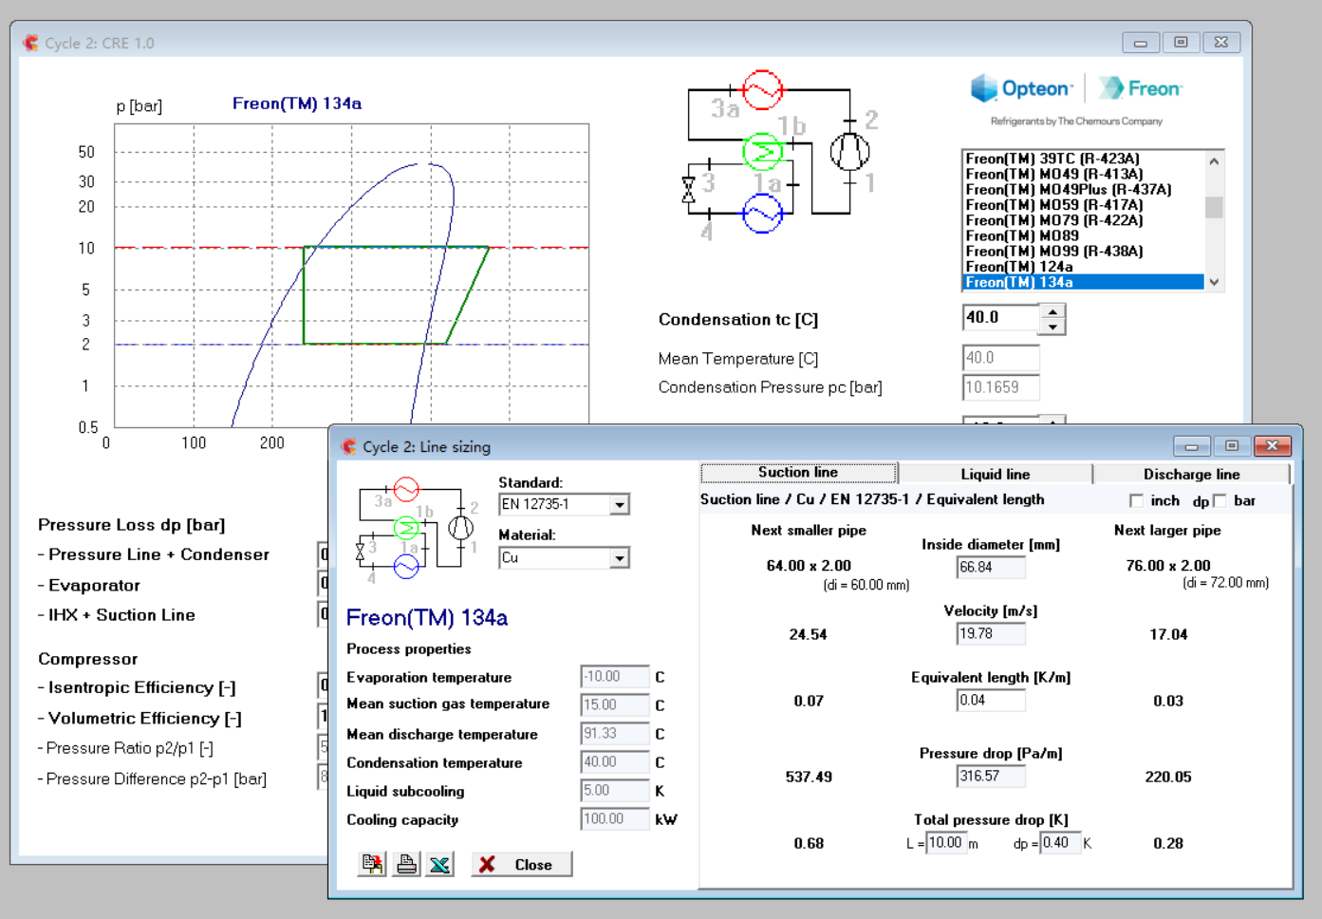The image size is (1322, 919).
Task: Open the Standard EN 12735-1 dropdown
Action: pyautogui.click(x=619, y=505)
